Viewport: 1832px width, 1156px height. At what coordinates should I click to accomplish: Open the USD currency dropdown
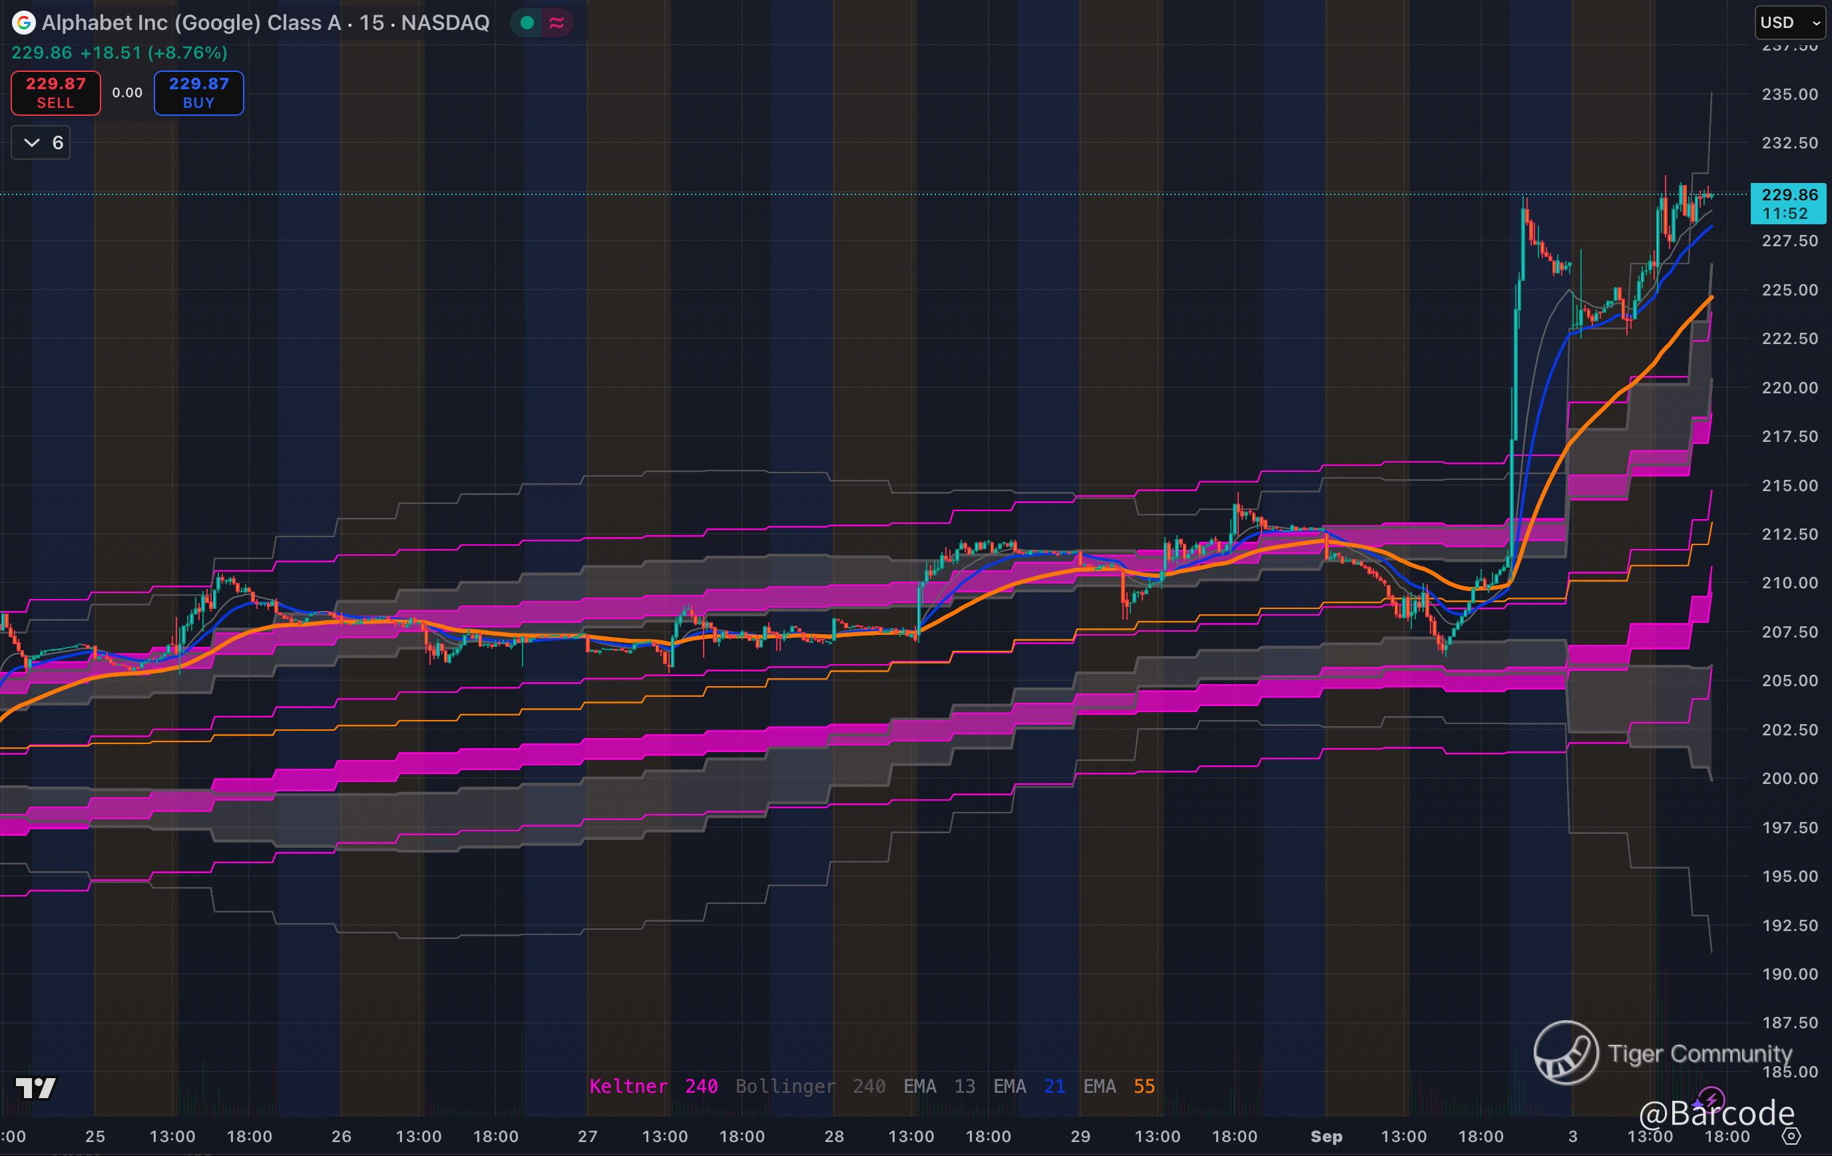pyautogui.click(x=1789, y=23)
